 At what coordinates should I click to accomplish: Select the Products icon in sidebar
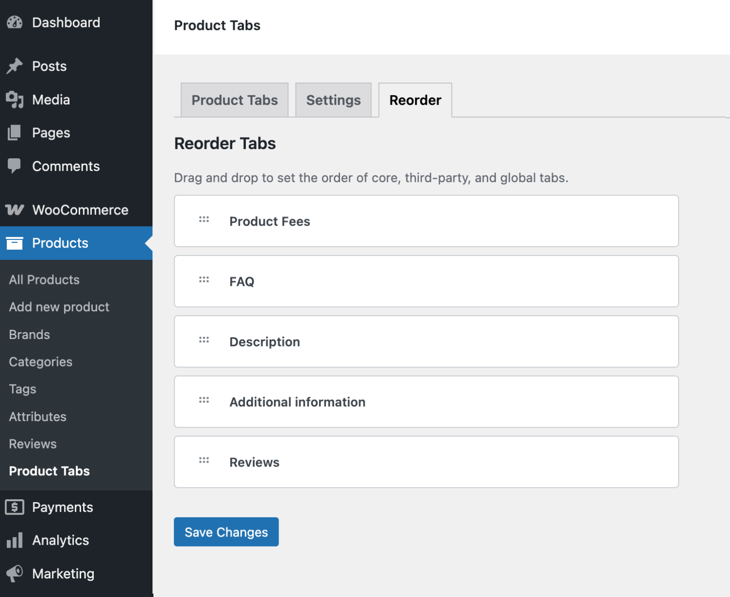(x=15, y=243)
